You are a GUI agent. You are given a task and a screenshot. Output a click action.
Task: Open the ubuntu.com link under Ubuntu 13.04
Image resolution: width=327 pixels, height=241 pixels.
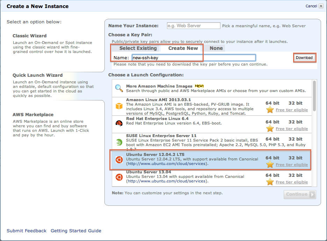[x=167, y=181]
